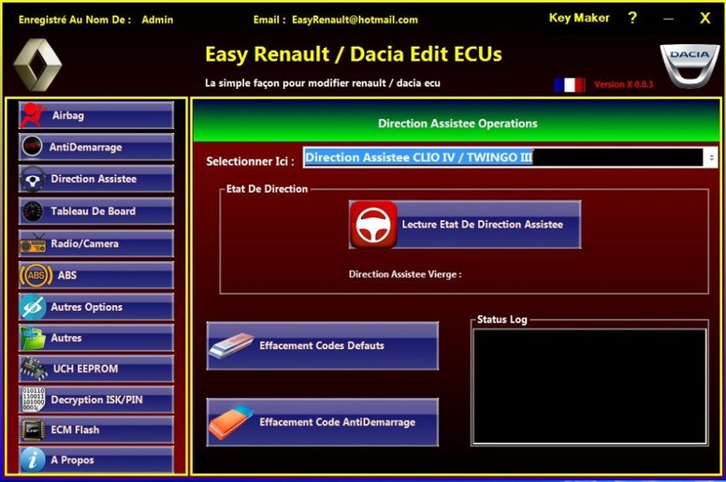Click the red steering wheel icon

click(x=373, y=225)
